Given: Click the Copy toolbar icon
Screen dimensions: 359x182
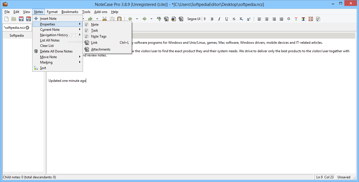Looking at the screenshot, I should 112,19.
